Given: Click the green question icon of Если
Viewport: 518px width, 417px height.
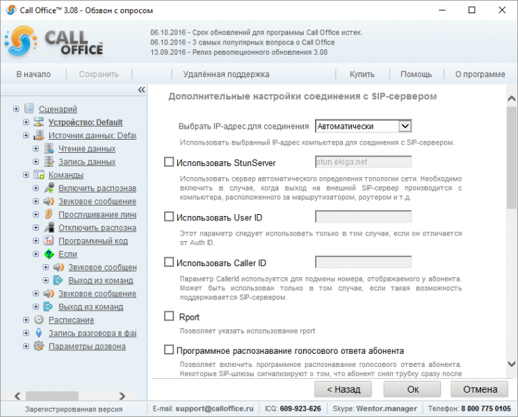Looking at the screenshot, I should tap(49, 254).
